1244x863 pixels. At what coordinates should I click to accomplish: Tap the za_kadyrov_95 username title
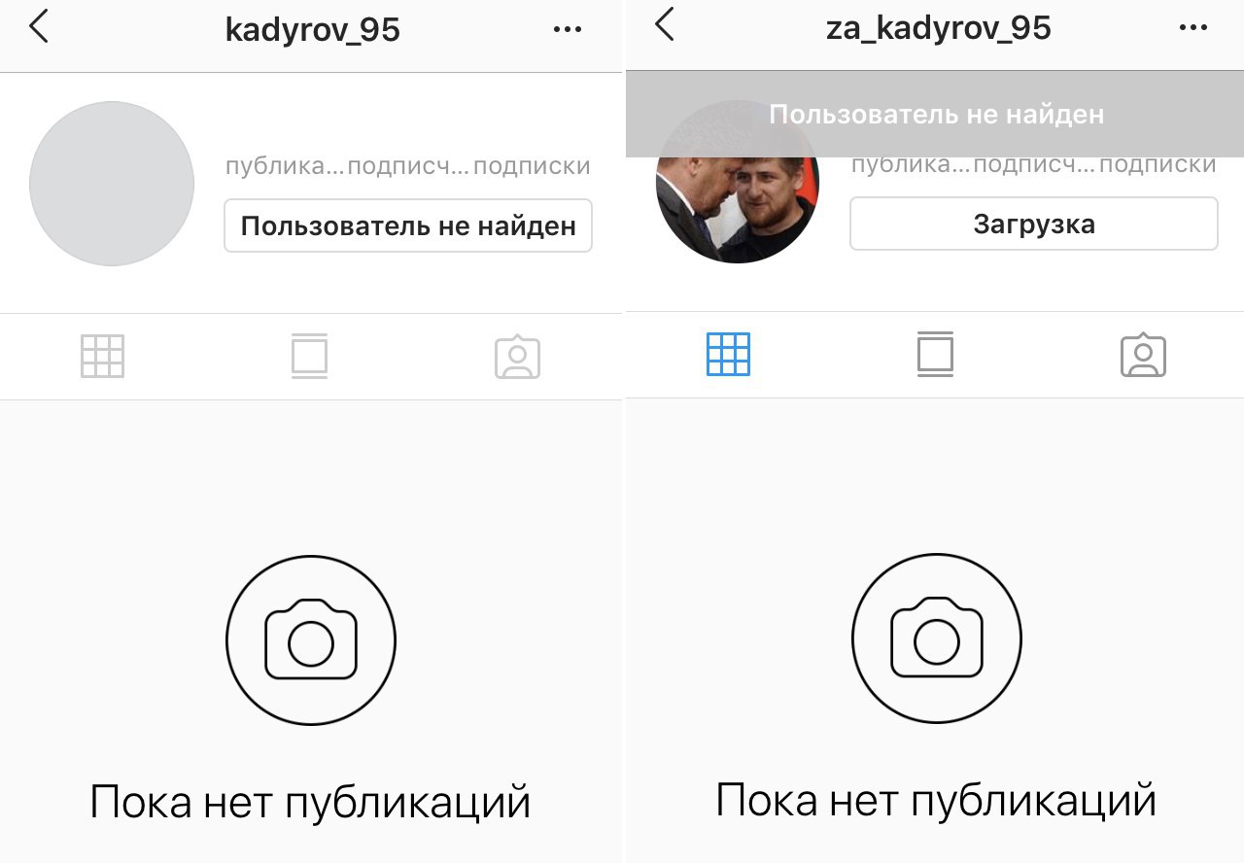938,28
